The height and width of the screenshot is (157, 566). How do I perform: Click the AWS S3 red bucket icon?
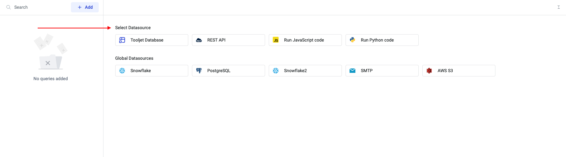(x=429, y=71)
